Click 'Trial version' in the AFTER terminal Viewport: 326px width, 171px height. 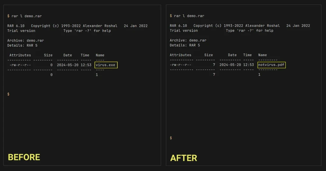click(x=184, y=30)
